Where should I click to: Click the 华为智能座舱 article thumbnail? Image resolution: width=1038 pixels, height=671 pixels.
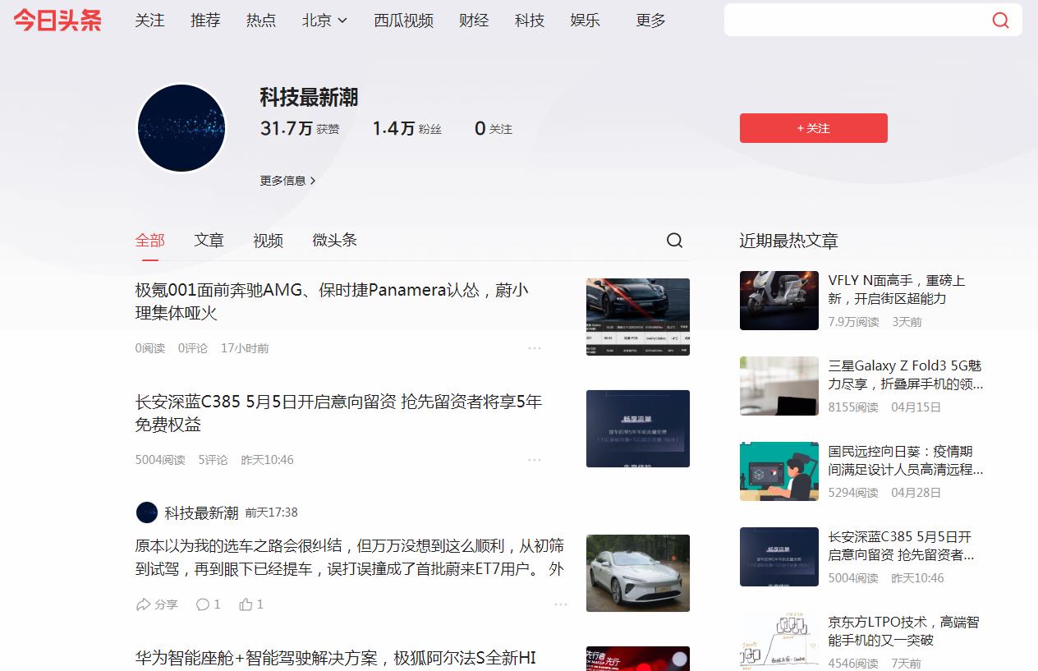[x=638, y=659]
